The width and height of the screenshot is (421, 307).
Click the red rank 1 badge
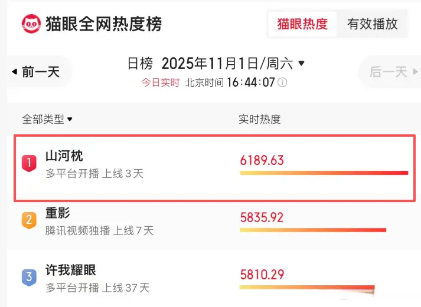(x=29, y=162)
